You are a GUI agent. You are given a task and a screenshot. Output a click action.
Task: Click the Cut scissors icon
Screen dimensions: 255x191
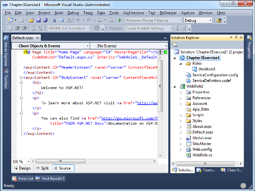(55, 20)
